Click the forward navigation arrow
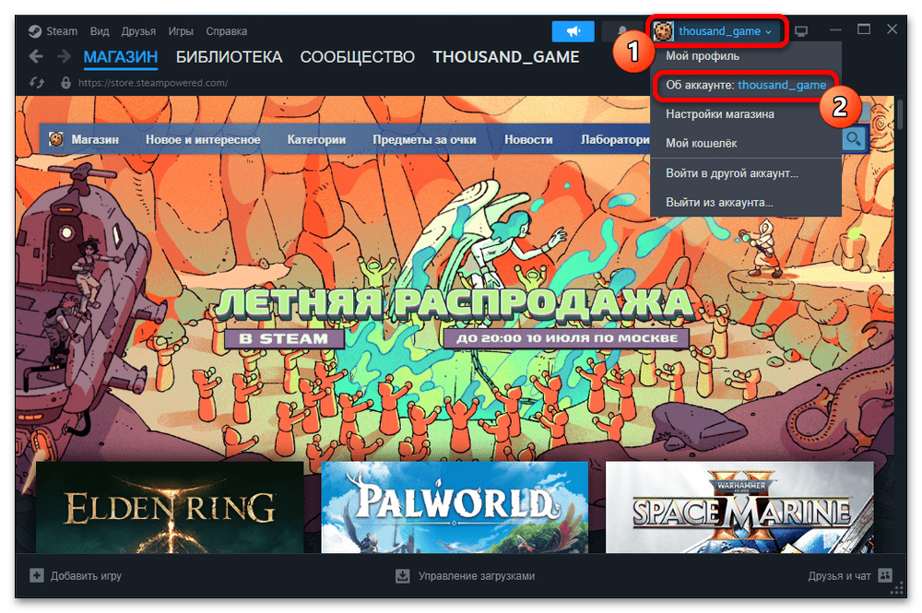Viewport: 922px width, 613px height. pyautogui.click(x=64, y=57)
